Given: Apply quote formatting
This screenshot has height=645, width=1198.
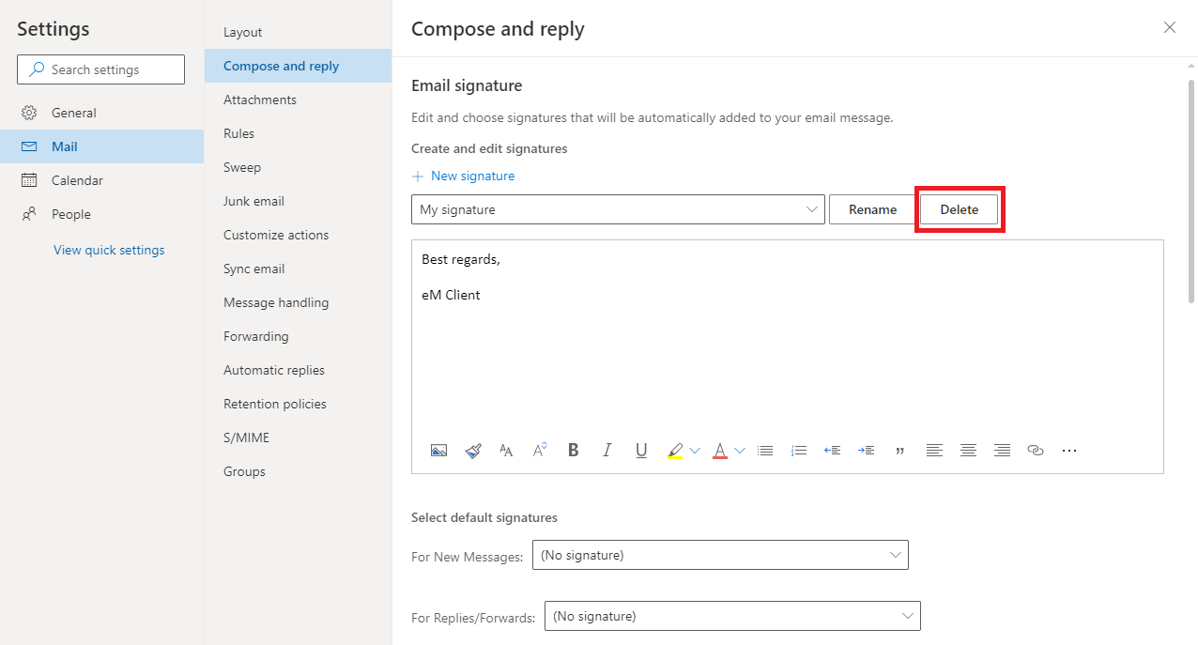Looking at the screenshot, I should [x=899, y=451].
